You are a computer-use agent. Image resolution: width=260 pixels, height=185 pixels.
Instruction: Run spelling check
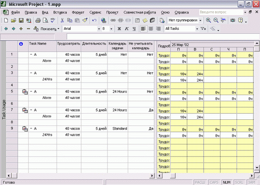point(53,20)
